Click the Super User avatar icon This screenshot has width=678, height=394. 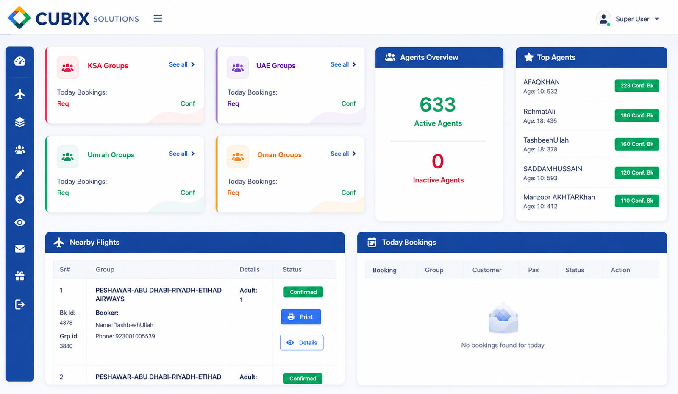tap(603, 19)
